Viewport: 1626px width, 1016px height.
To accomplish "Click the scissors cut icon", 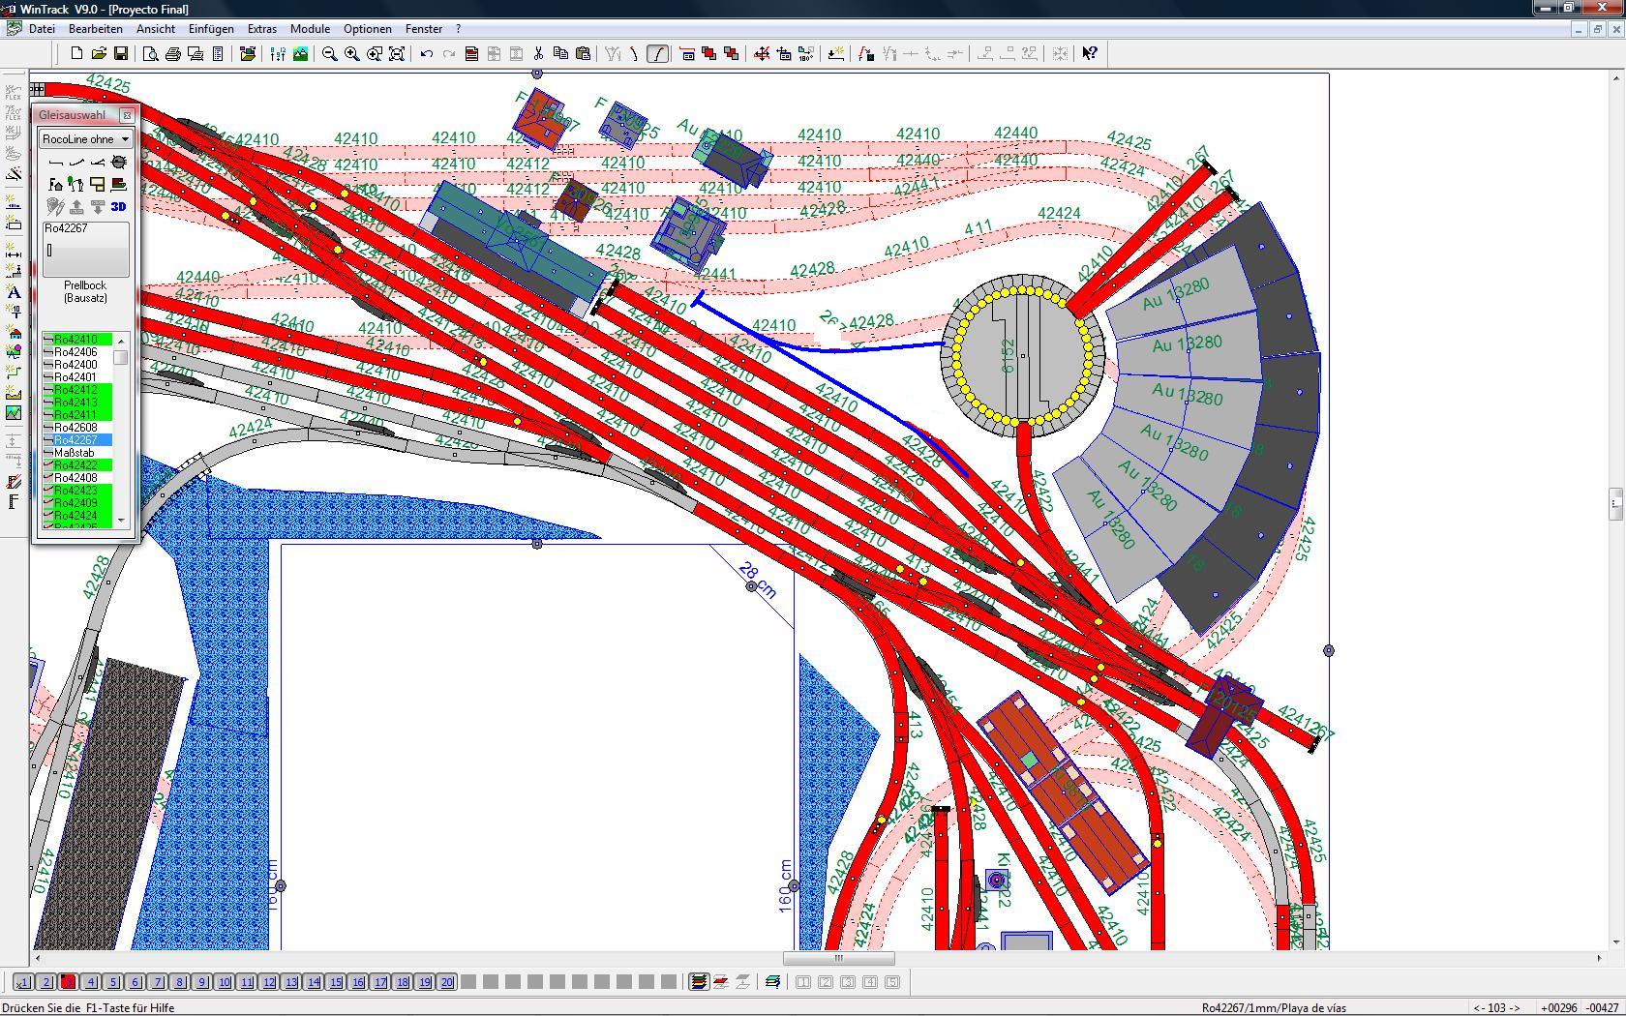I will tap(538, 54).
